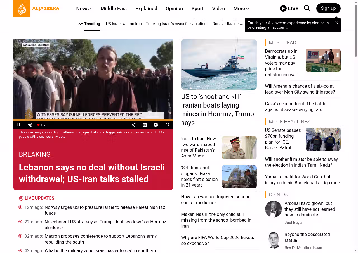Open the Iranian boat article thumbnail
The height and width of the screenshot is (253, 358).
pos(219,65)
